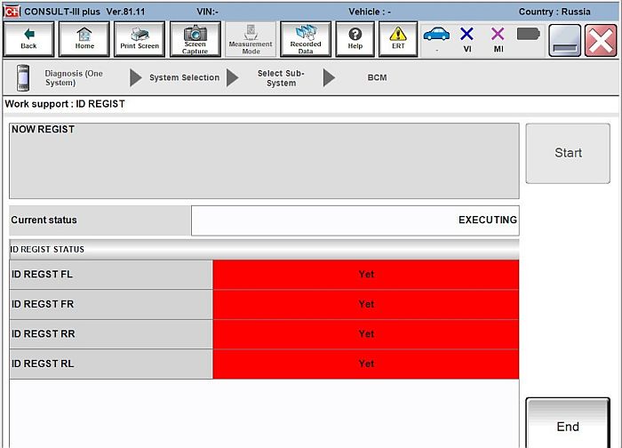Minimize the CONSULT-III plus window
This screenshot has width=622, height=448.
tap(564, 41)
